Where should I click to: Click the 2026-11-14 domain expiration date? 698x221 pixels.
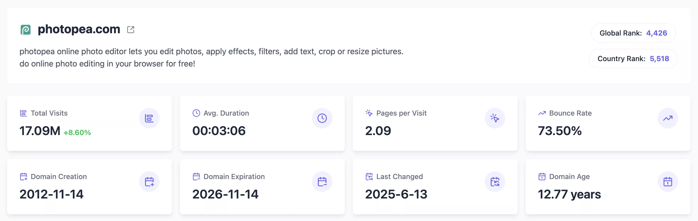(x=225, y=194)
